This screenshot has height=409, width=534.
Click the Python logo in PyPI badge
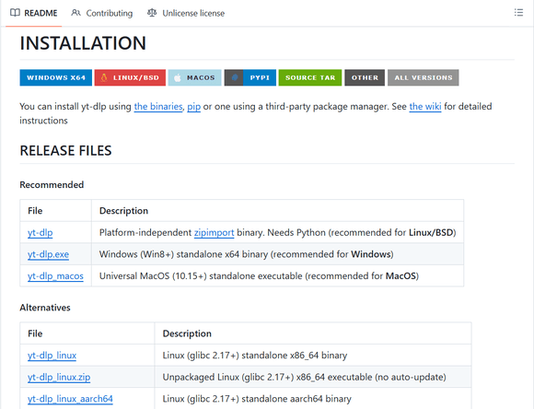(x=235, y=77)
